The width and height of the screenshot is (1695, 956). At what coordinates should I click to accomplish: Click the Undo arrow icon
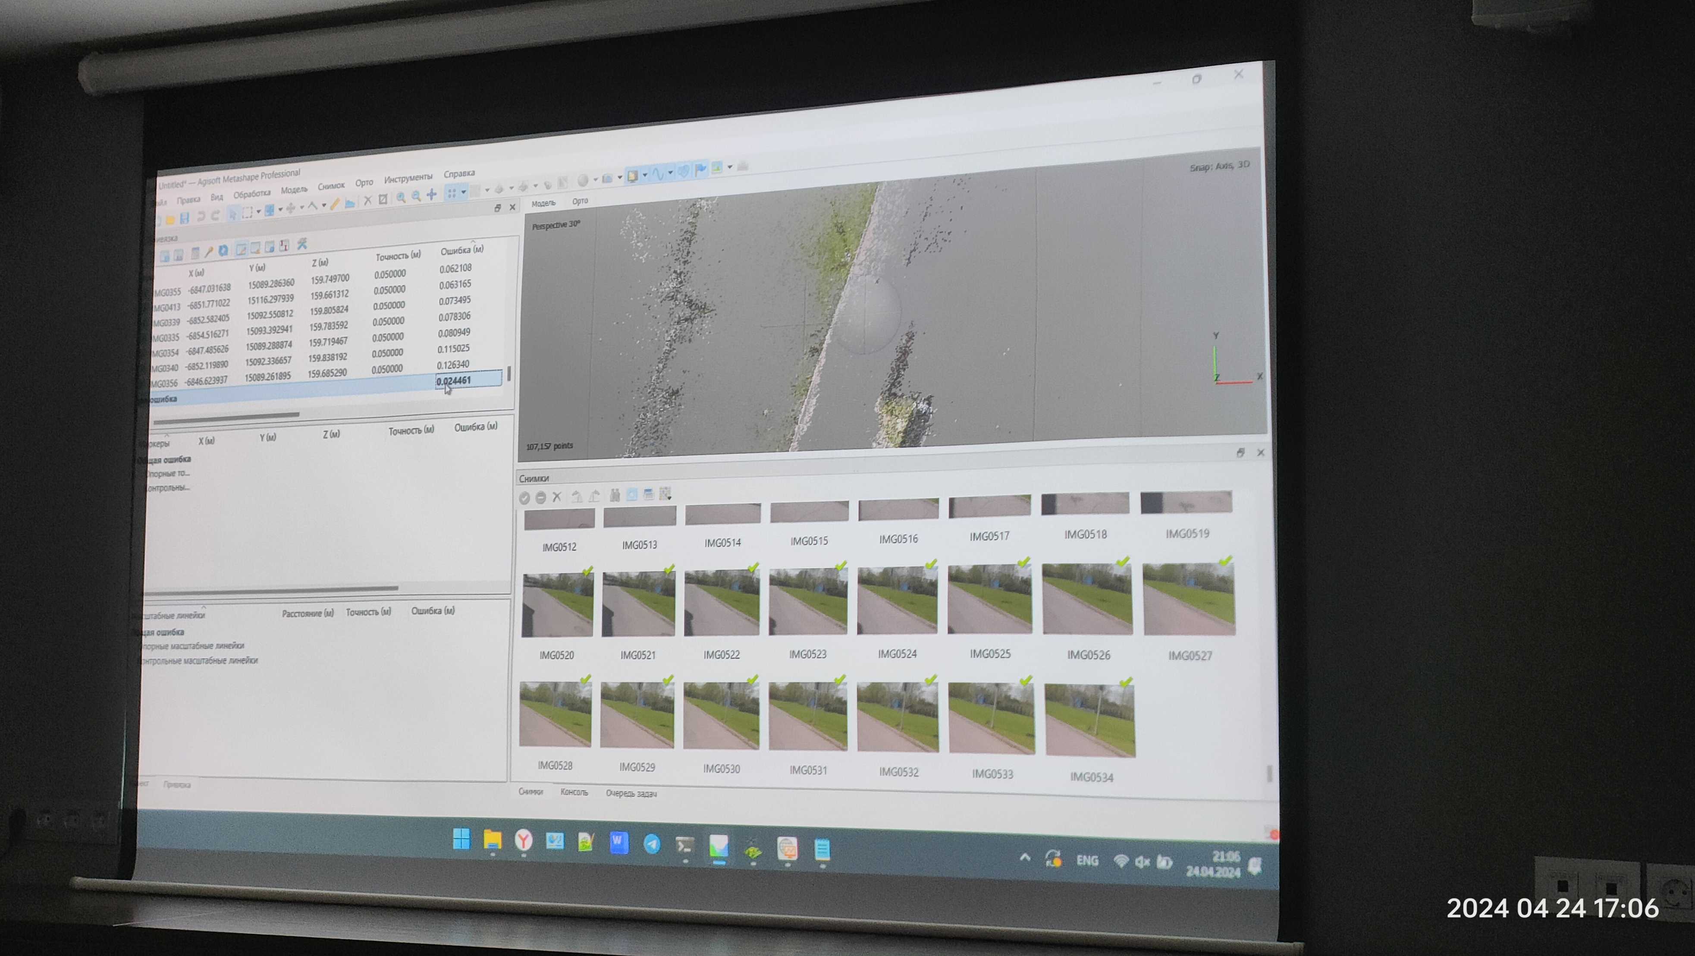pyautogui.click(x=201, y=217)
